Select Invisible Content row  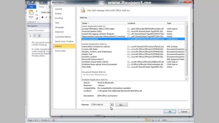[133, 57]
